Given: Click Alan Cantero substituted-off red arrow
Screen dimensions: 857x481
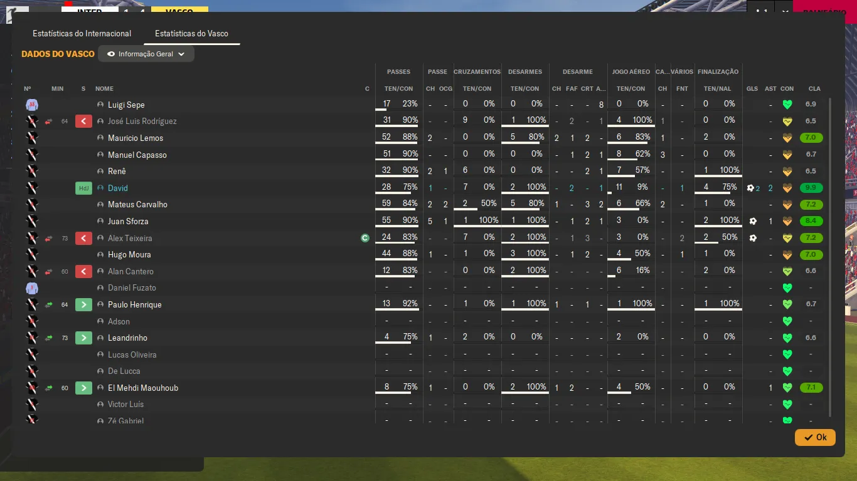Looking at the screenshot, I should (x=84, y=271).
